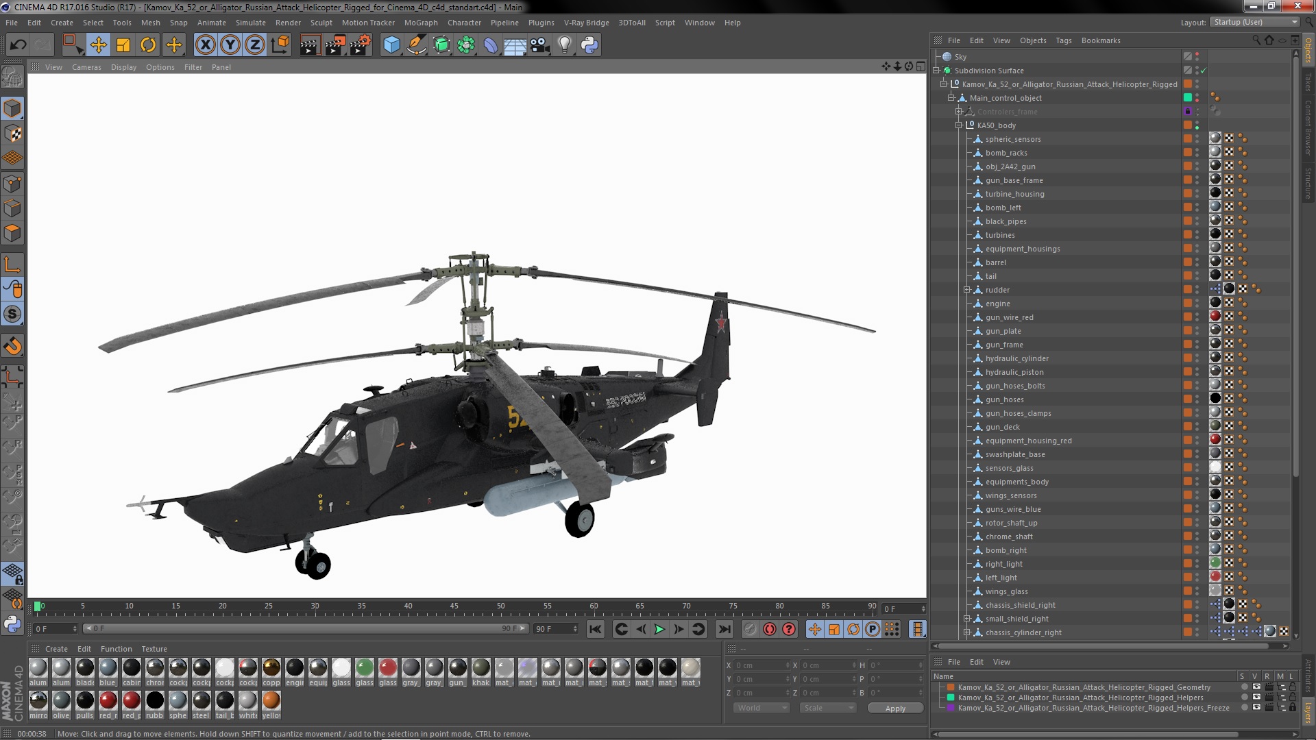The width and height of the screenshot is (1316, 740).
Task: Collapse the Subdivision Surface tree node
Action: pyautogui.click(x=937, y=71)
